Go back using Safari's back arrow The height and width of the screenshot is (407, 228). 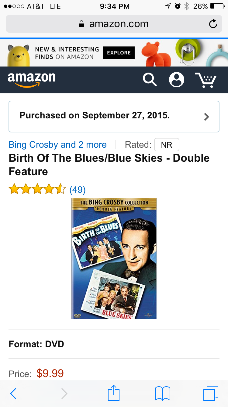[x=13, y=394]
